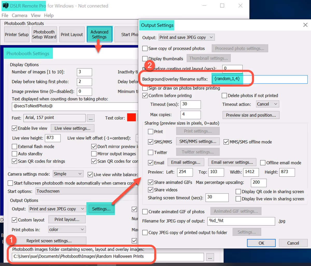
Task: Open Photobooth Setup Wizard shortcut
Action: 44,34
